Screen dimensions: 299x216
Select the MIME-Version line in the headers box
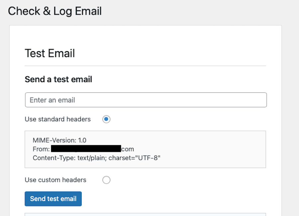point(58,140)
